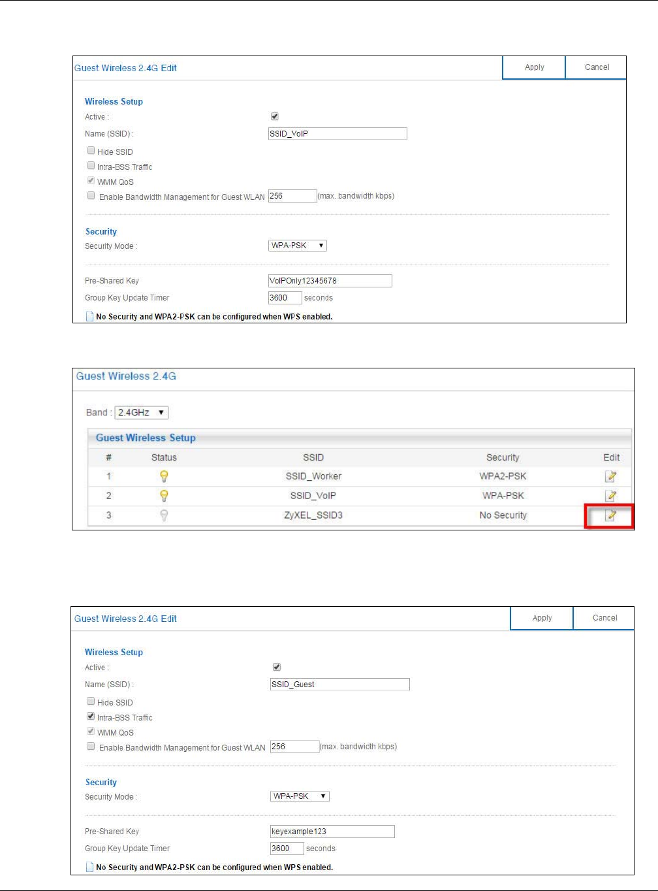Click status bulb icon for SSID_Worker
658x891 pixels.
(x=164, y=476)
